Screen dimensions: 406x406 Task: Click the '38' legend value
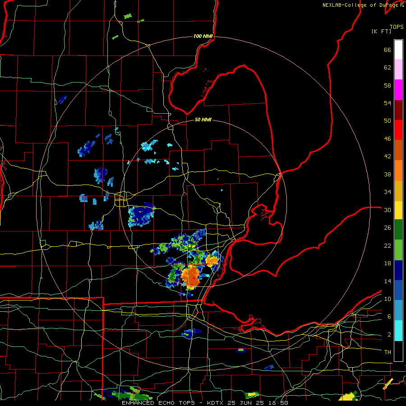[x=388, y=174]
